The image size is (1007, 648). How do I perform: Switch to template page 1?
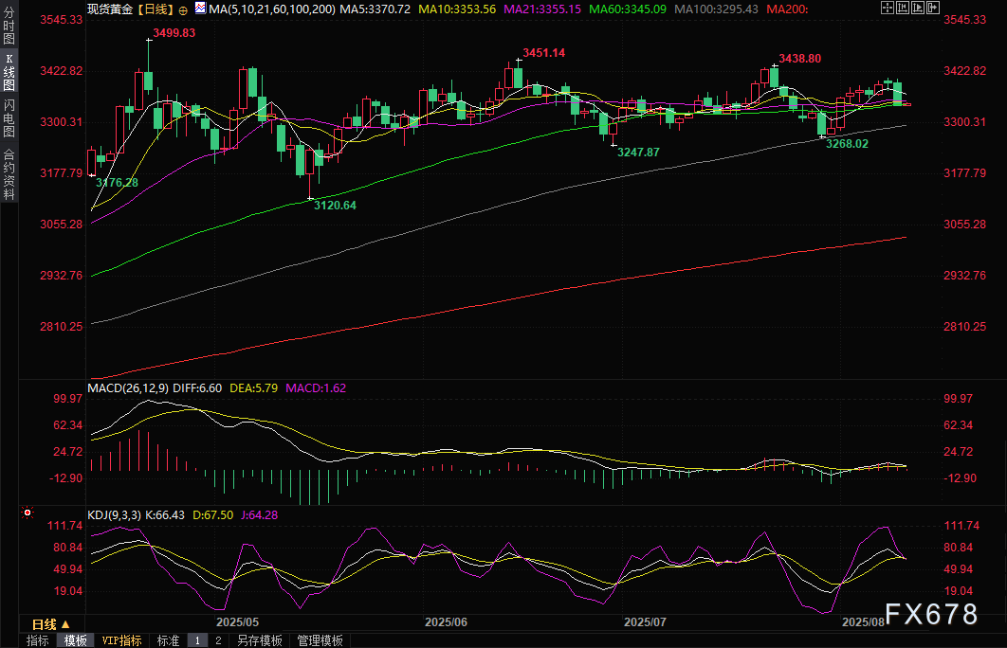pyautogui.click(x=197, y=640)
